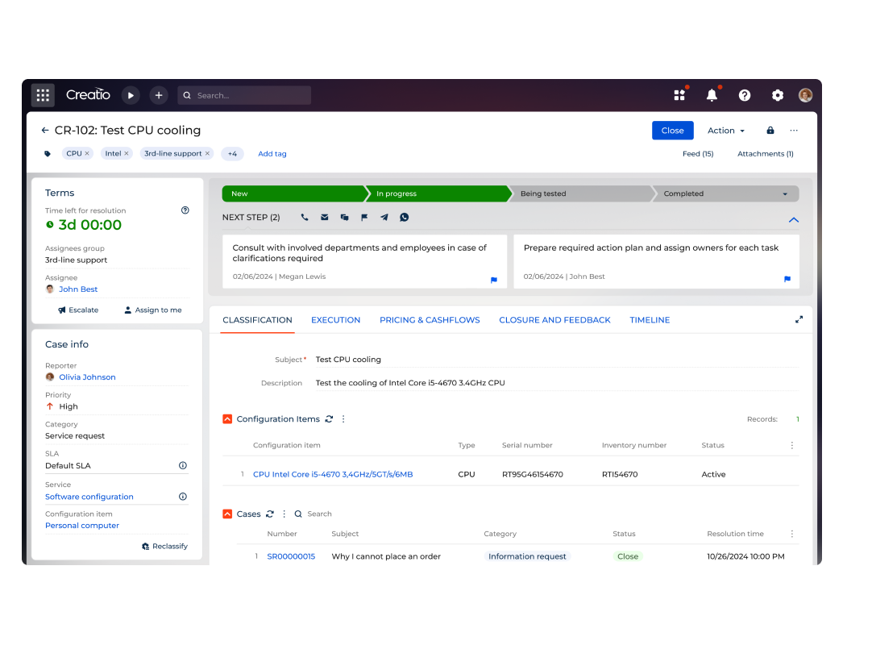Open the notifications bell in the top bar

711,94
